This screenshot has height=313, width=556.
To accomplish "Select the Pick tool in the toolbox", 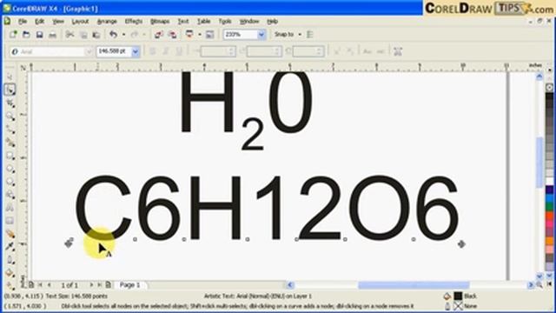I will pos(10,77).
